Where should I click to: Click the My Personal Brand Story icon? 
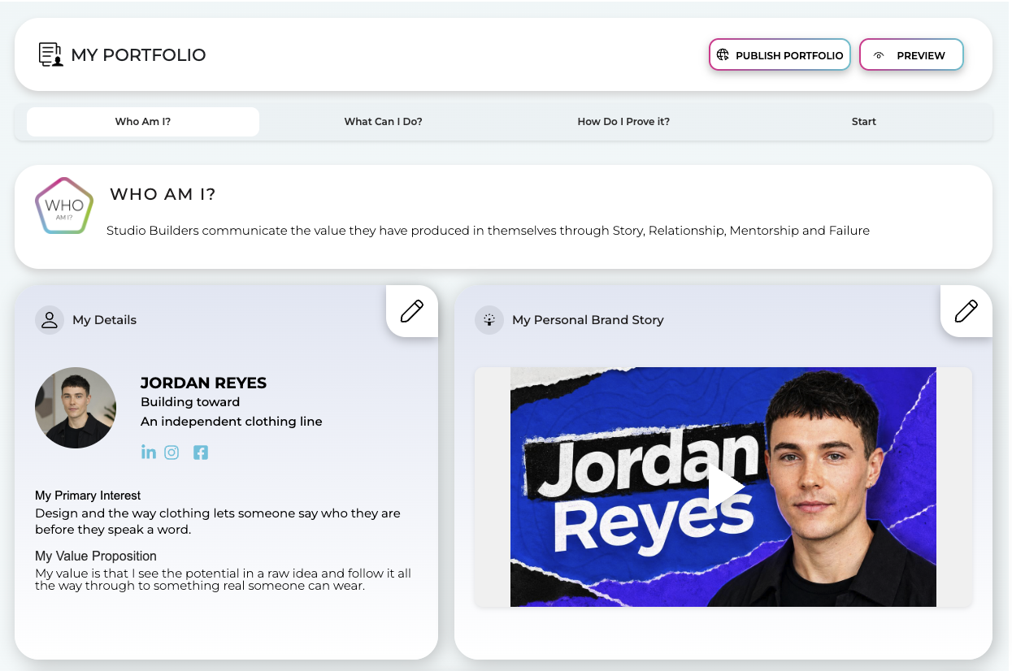coord(489,320)
